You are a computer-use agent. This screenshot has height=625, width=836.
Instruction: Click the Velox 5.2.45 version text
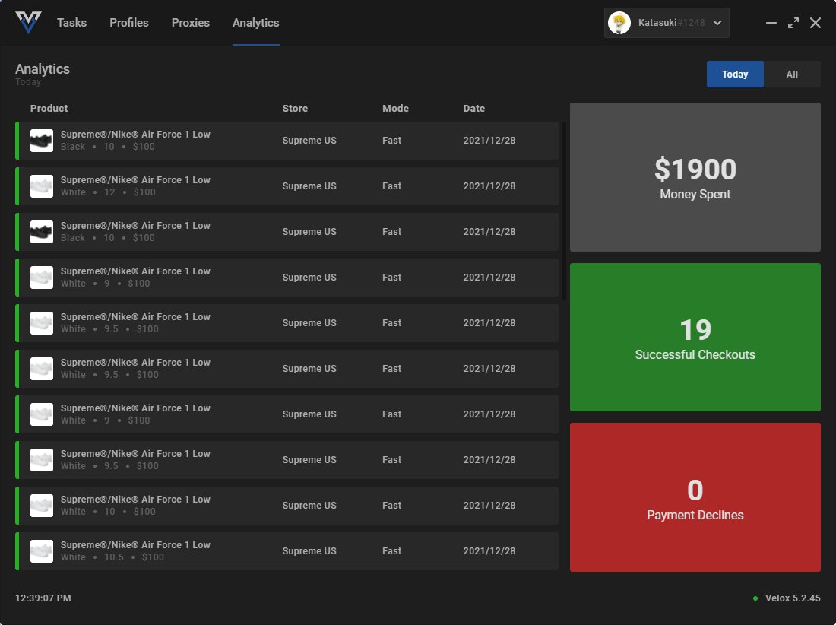793,598
